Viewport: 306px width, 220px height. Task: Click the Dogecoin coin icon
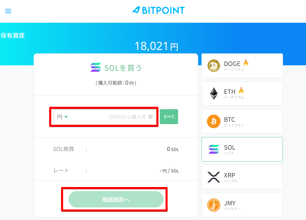[x=214, y=66]
